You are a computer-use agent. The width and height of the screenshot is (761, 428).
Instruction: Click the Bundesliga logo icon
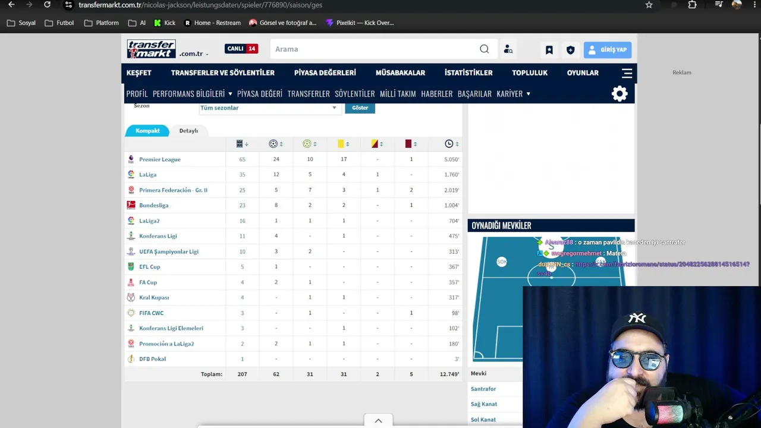(131, 205)
